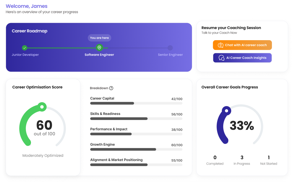Click the chat bubble icon in Insights button

pyautogui.click(x=222, y=58)
